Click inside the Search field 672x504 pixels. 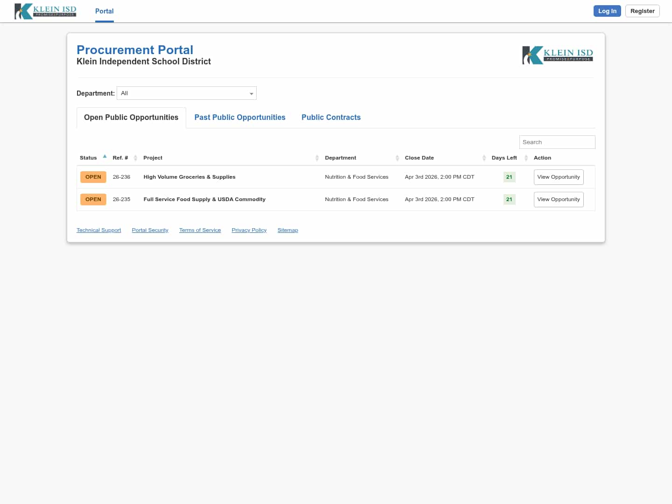557,142
